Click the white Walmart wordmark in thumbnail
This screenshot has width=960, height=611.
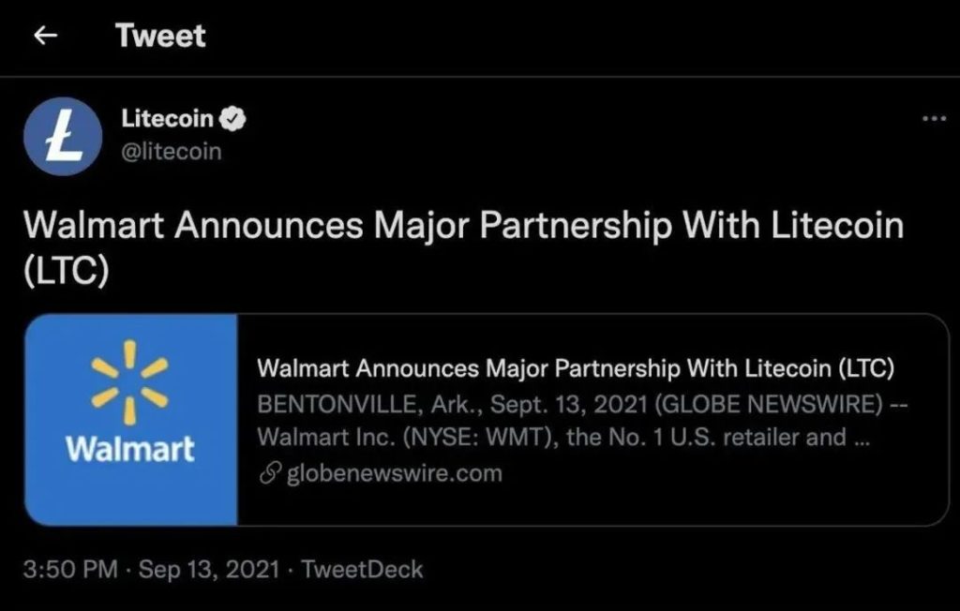(x=130, y=449)
